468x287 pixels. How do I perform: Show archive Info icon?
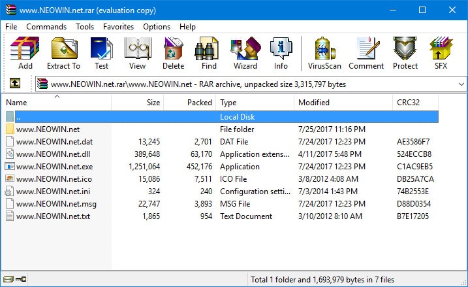pyautogui.click(x=281, y=48)
